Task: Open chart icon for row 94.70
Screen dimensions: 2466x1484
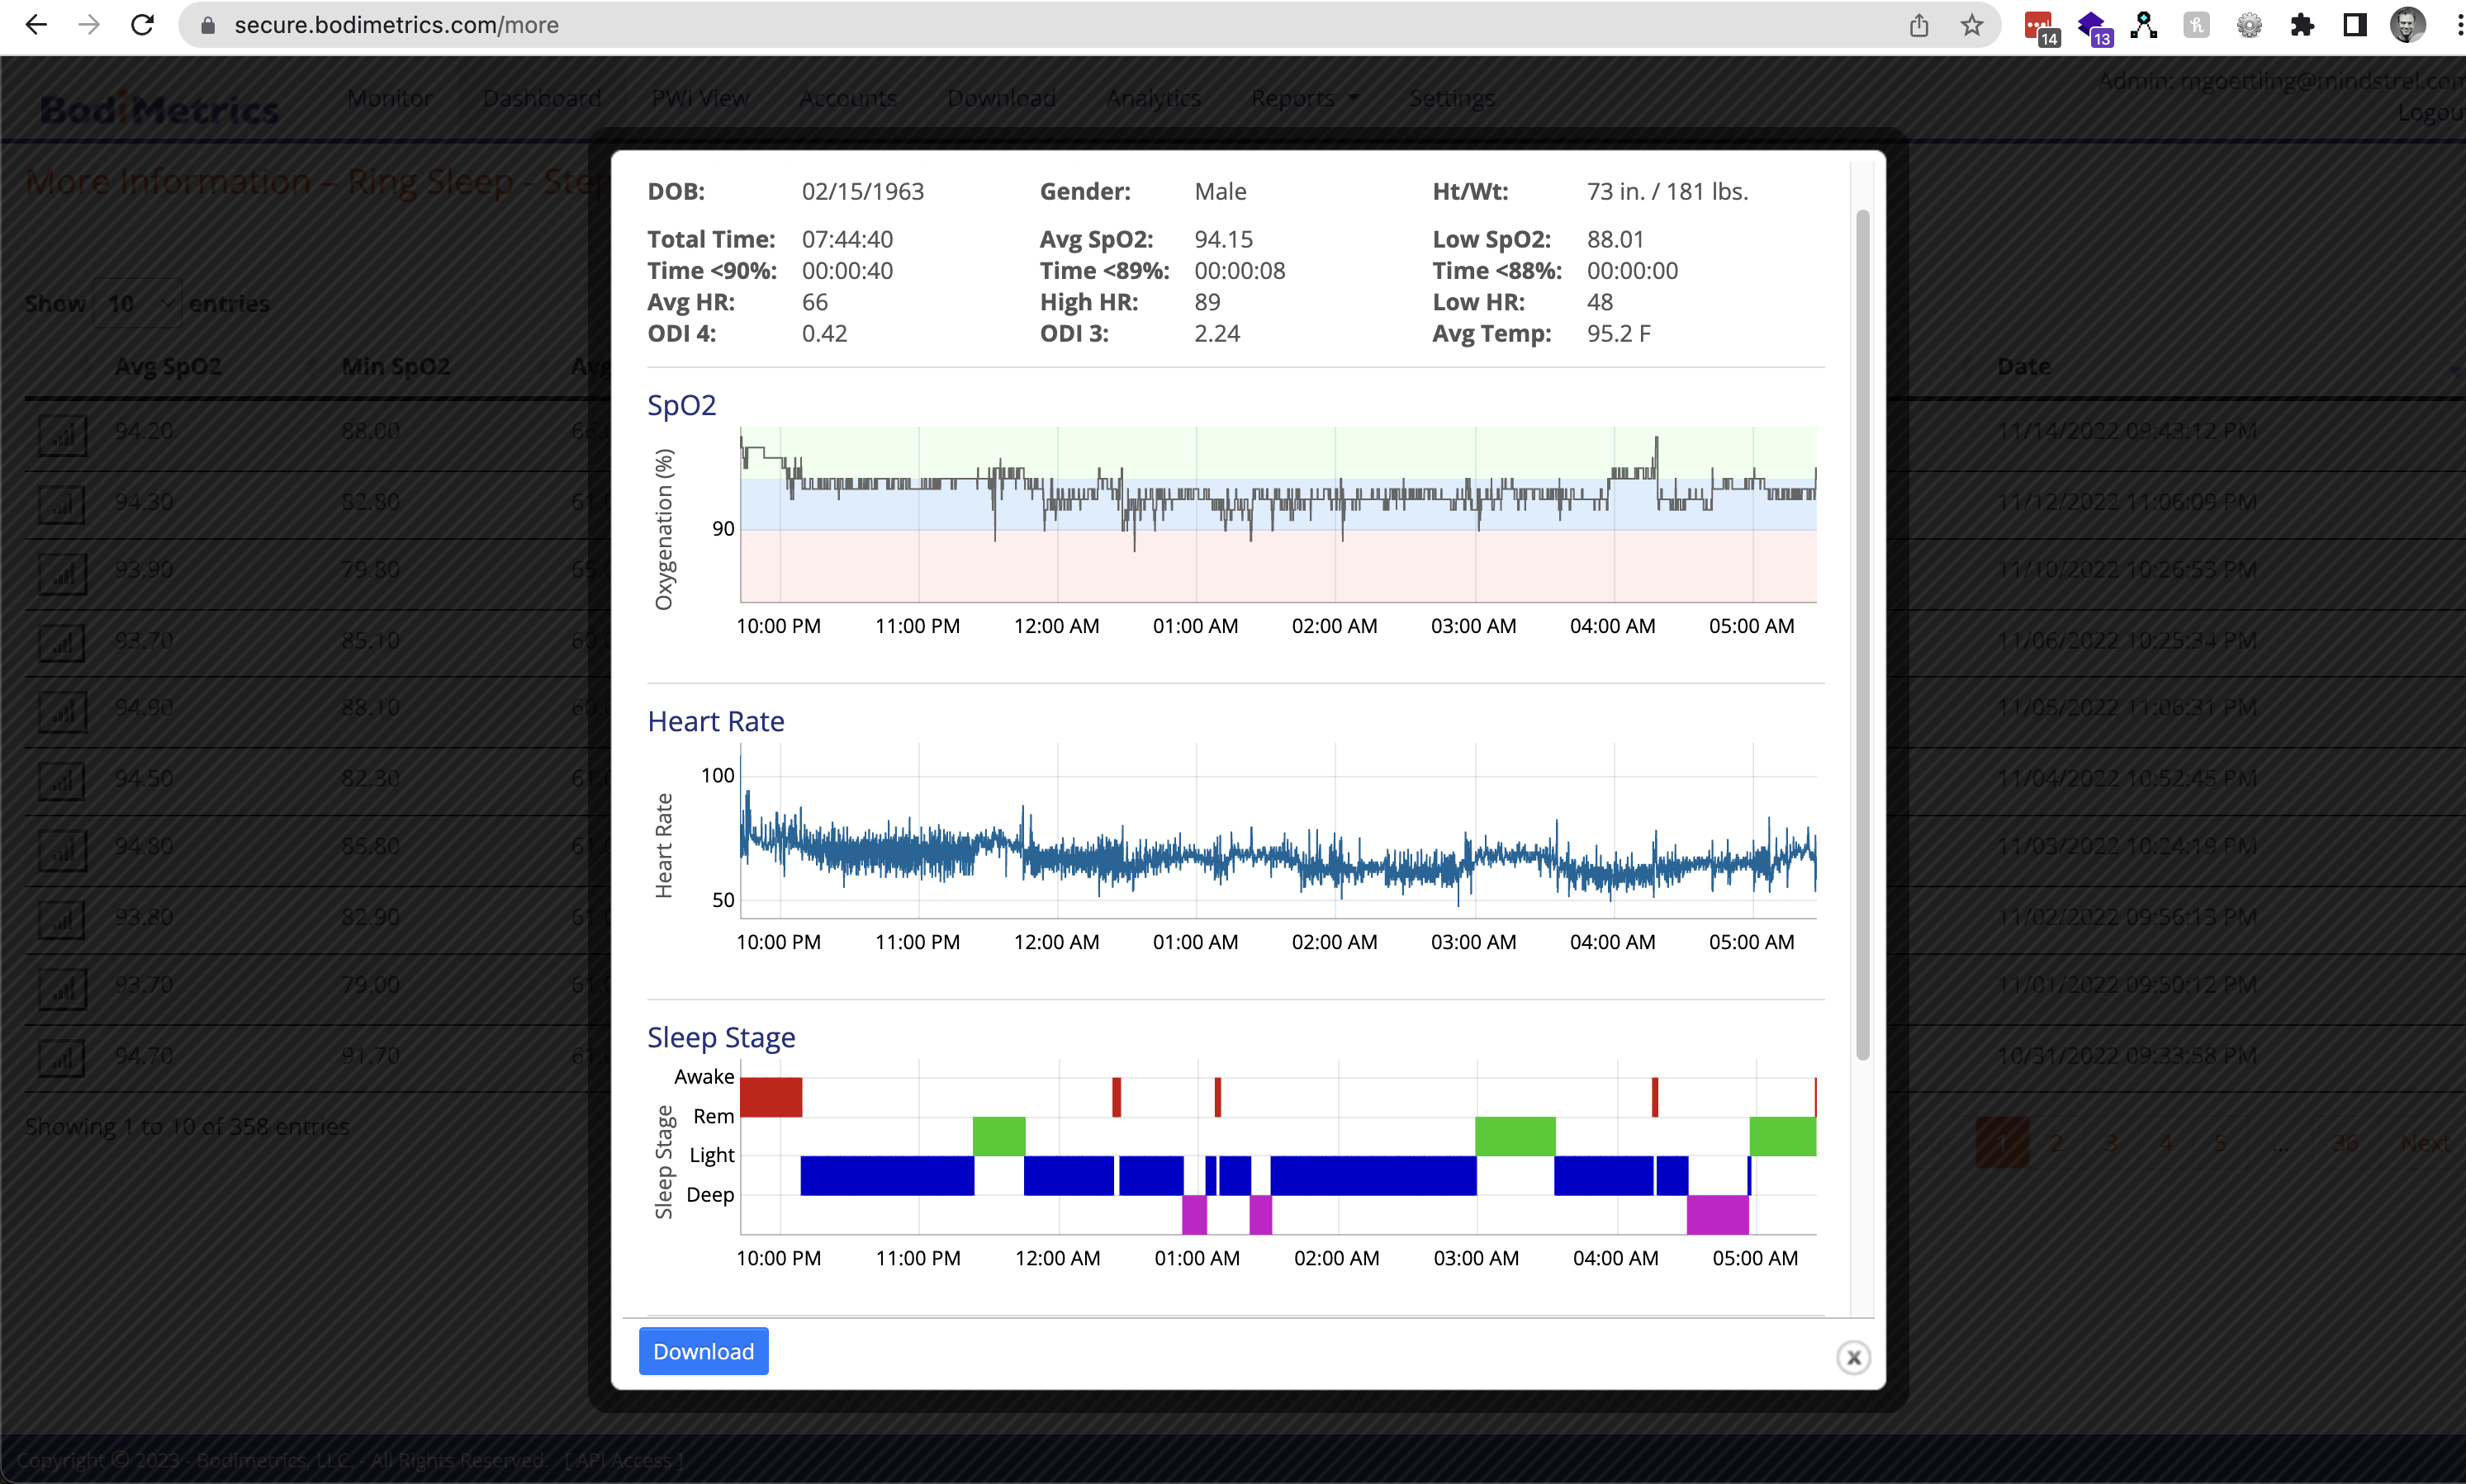Action: tap(62, 1058)
